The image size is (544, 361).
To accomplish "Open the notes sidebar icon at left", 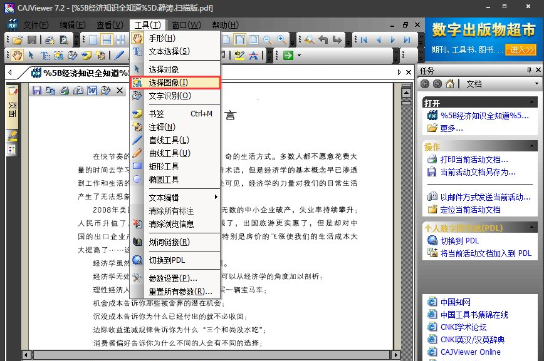I will pyautogui.click(x=13, y=91).
